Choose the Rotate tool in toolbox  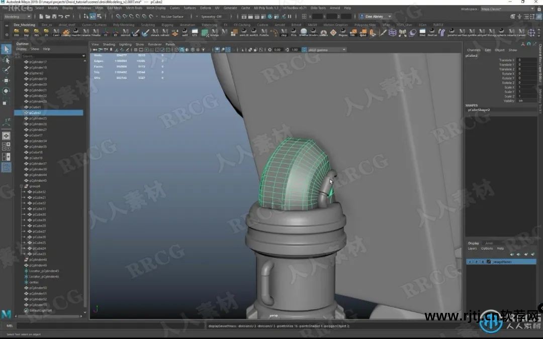(x=6, y=91)
